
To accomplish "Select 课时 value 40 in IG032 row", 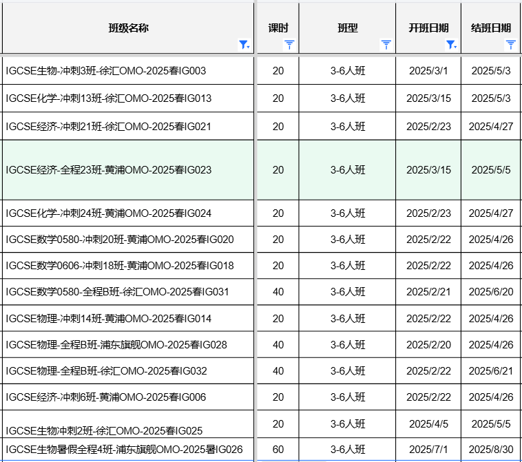I will click(278, 371).
